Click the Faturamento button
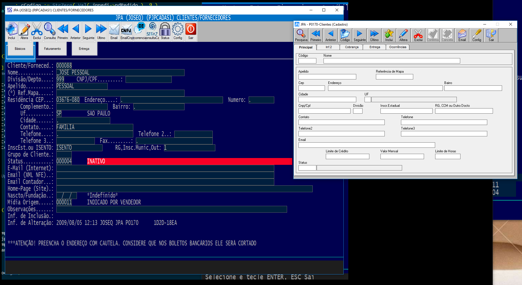Screen dimensions: 522x285 (x=52, y=49)
